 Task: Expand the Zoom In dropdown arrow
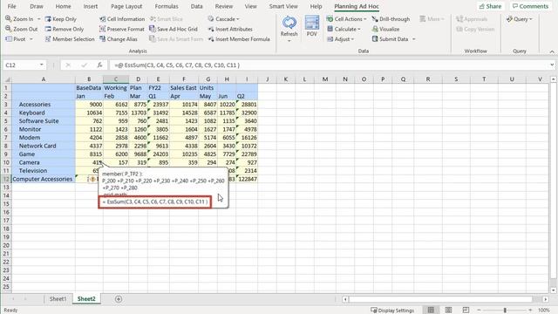click(x=38, y=19)
